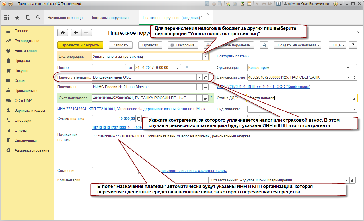The height and width of the screenshot is (221, 364).
Task: Click Записать button
Action: (121, 45)
